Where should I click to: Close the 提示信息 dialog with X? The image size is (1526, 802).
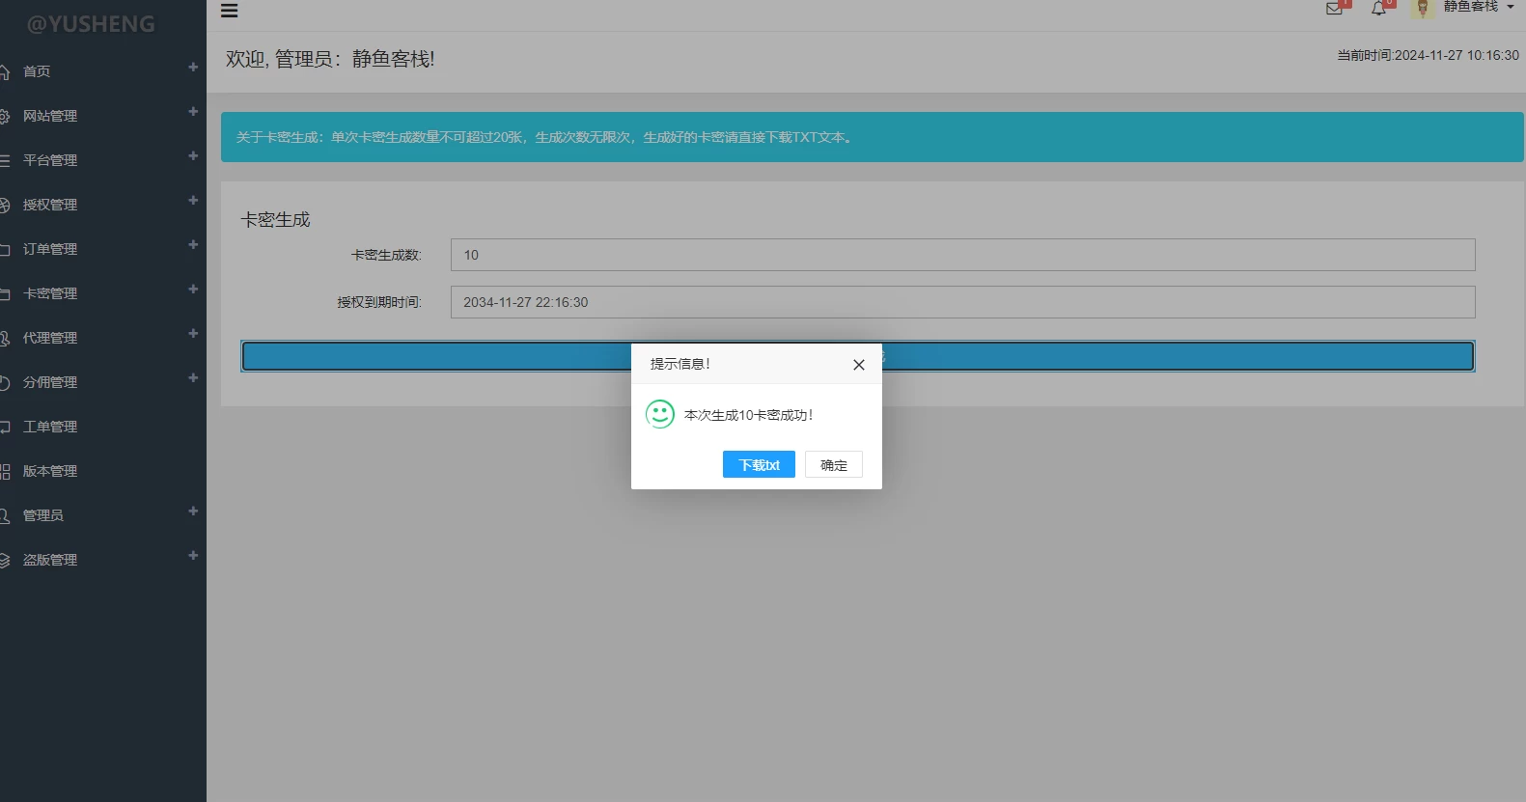coord(858,365)
